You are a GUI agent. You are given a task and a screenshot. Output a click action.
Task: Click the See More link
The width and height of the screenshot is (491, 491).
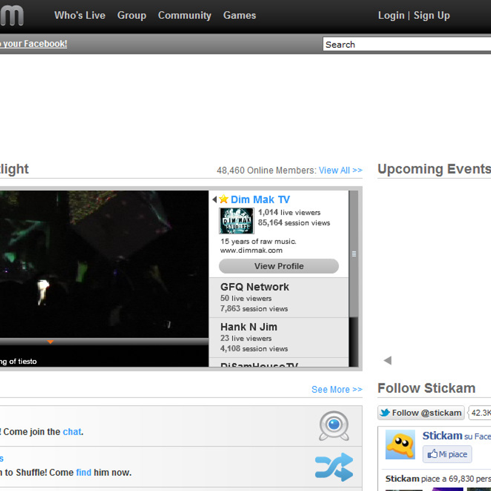coord(337,390)
